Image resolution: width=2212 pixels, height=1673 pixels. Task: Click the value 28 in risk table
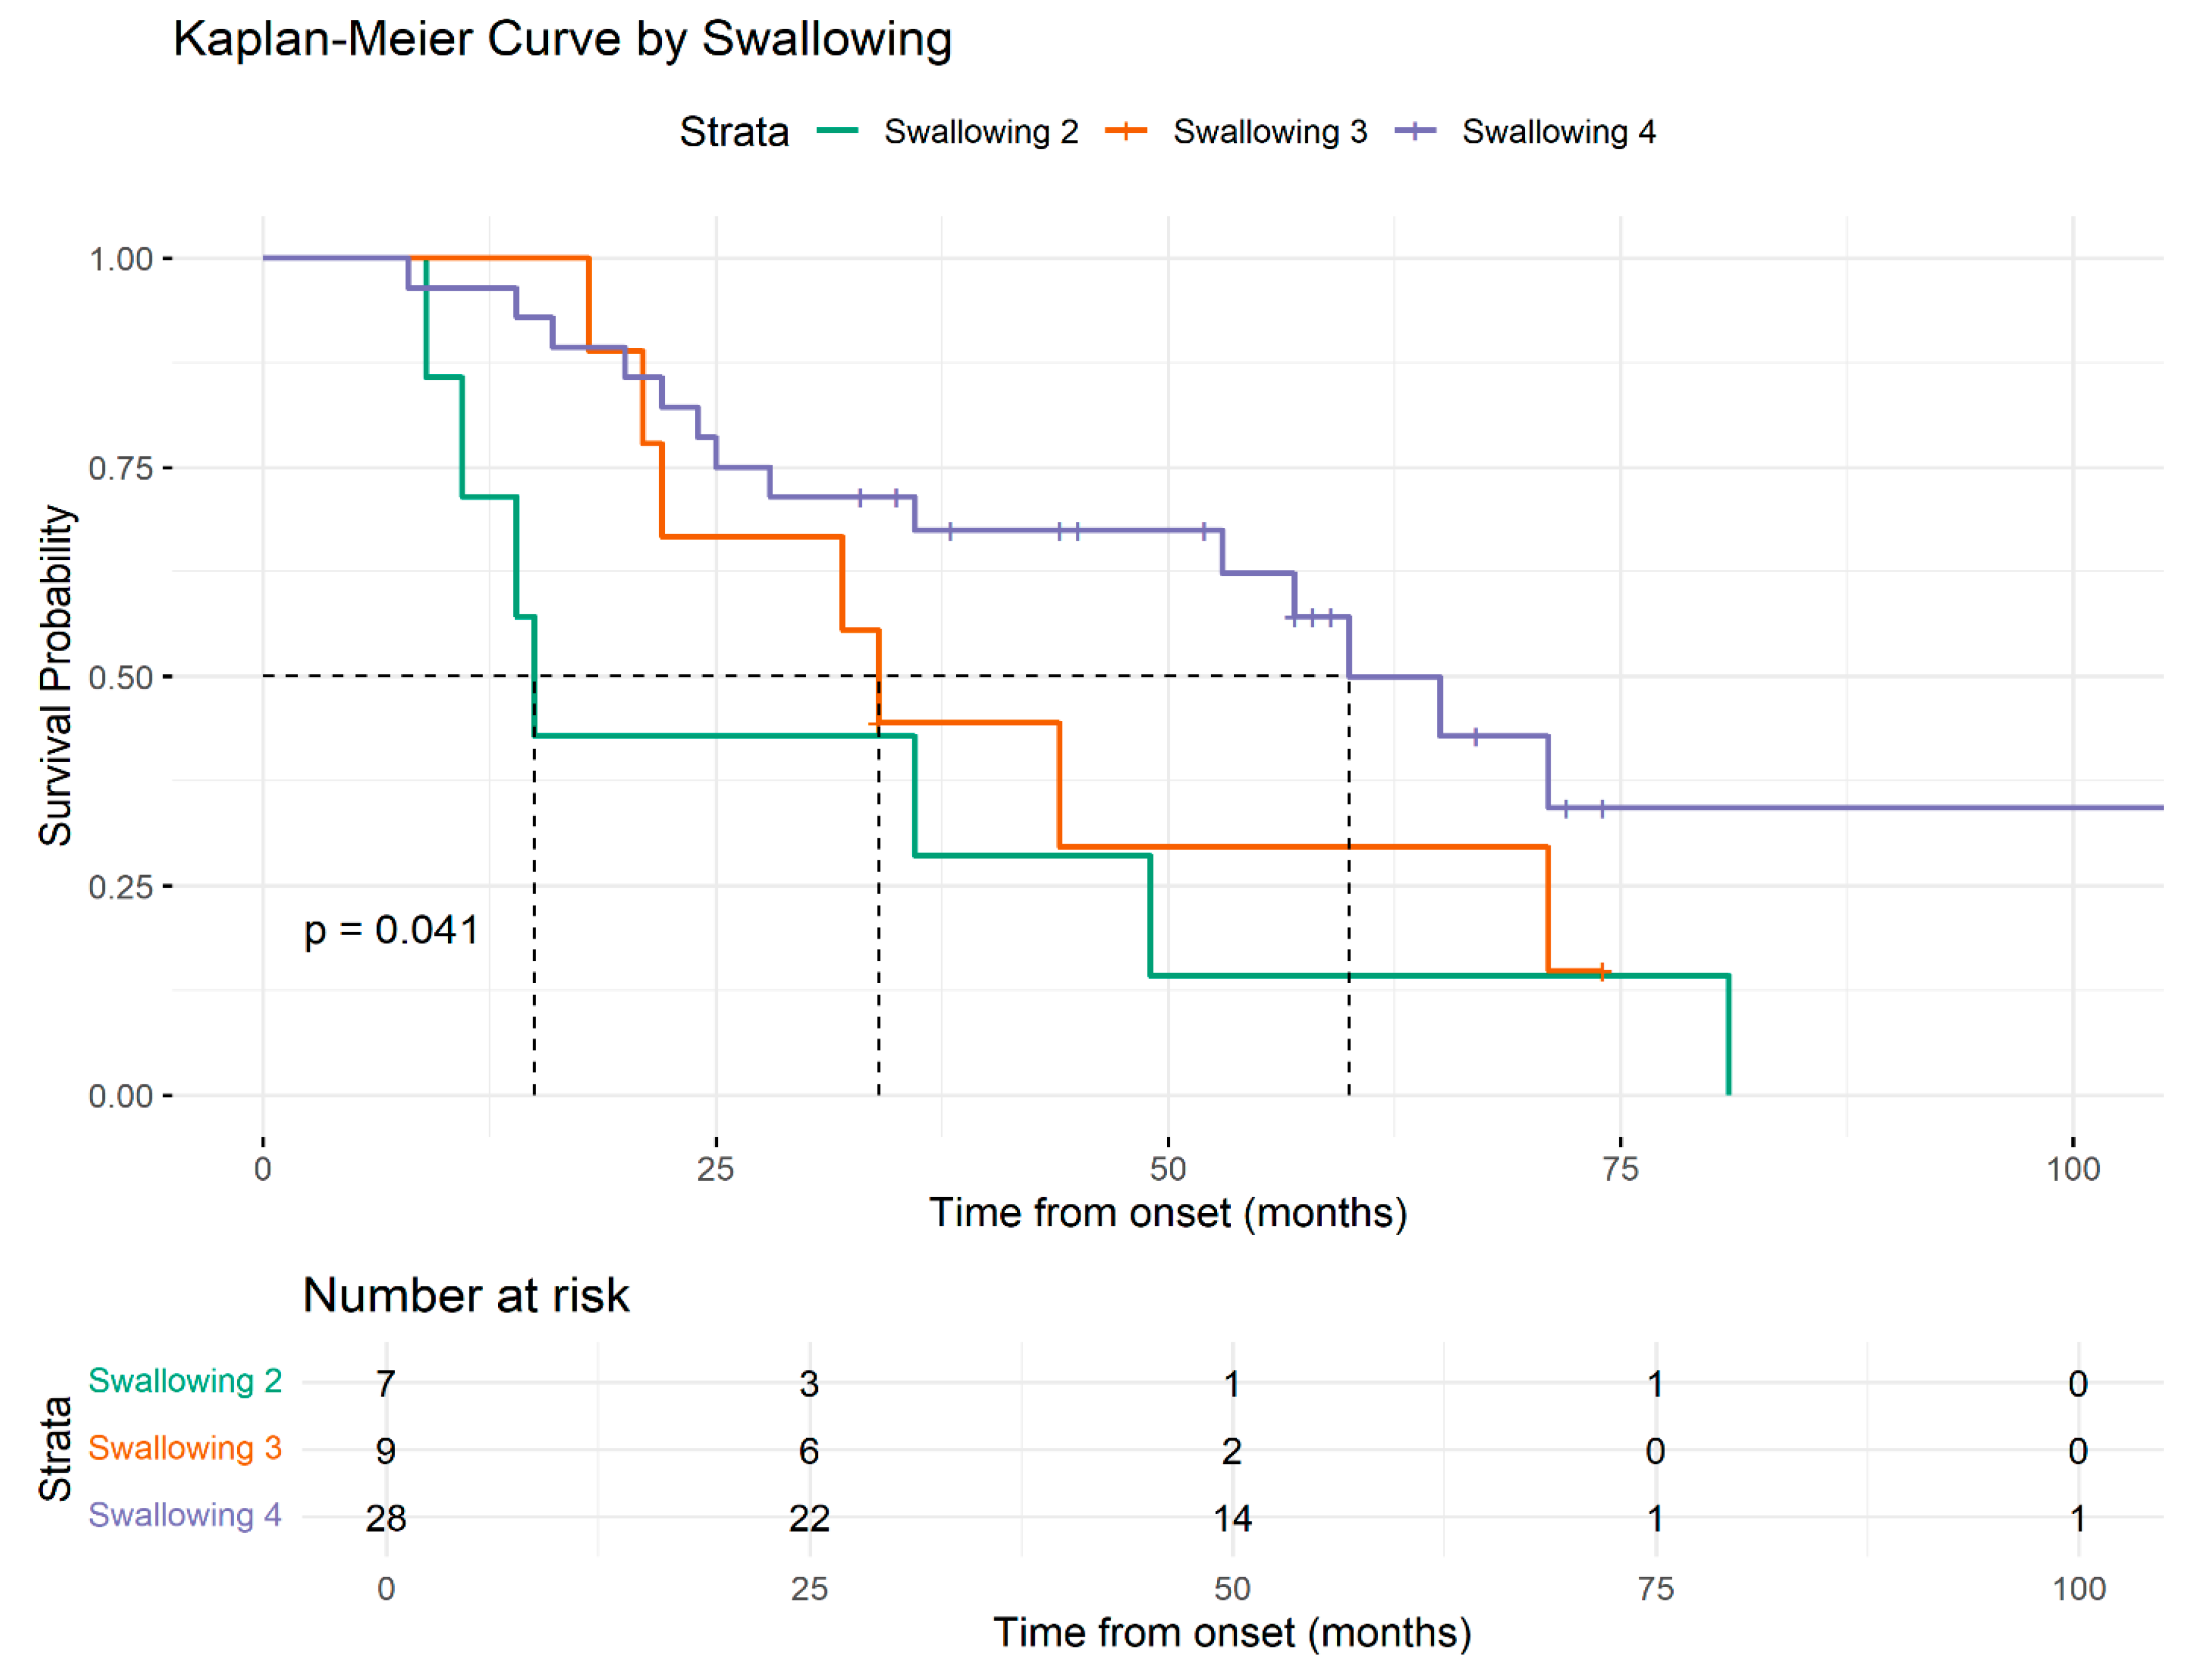point(386,1518)
